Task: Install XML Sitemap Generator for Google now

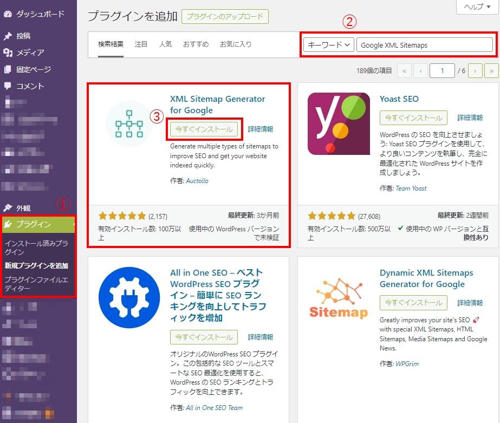Action: (204, 129)
